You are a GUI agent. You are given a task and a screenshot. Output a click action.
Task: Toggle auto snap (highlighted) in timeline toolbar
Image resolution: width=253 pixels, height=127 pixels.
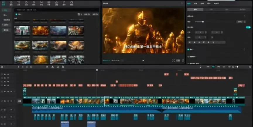[x=213, y=67]
